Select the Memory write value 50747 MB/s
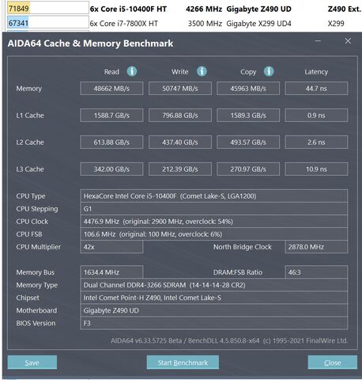The height and width of the screenshot is (380, 362). [180, 89]
